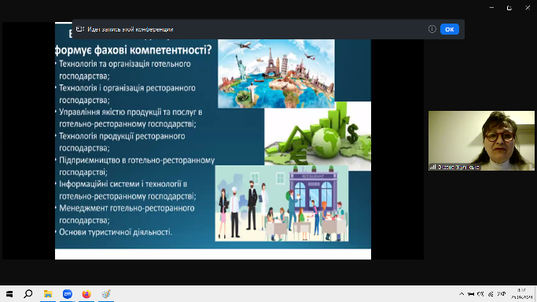
Task: Click the recording camera icon in banner
Action: tap(79, 29)
